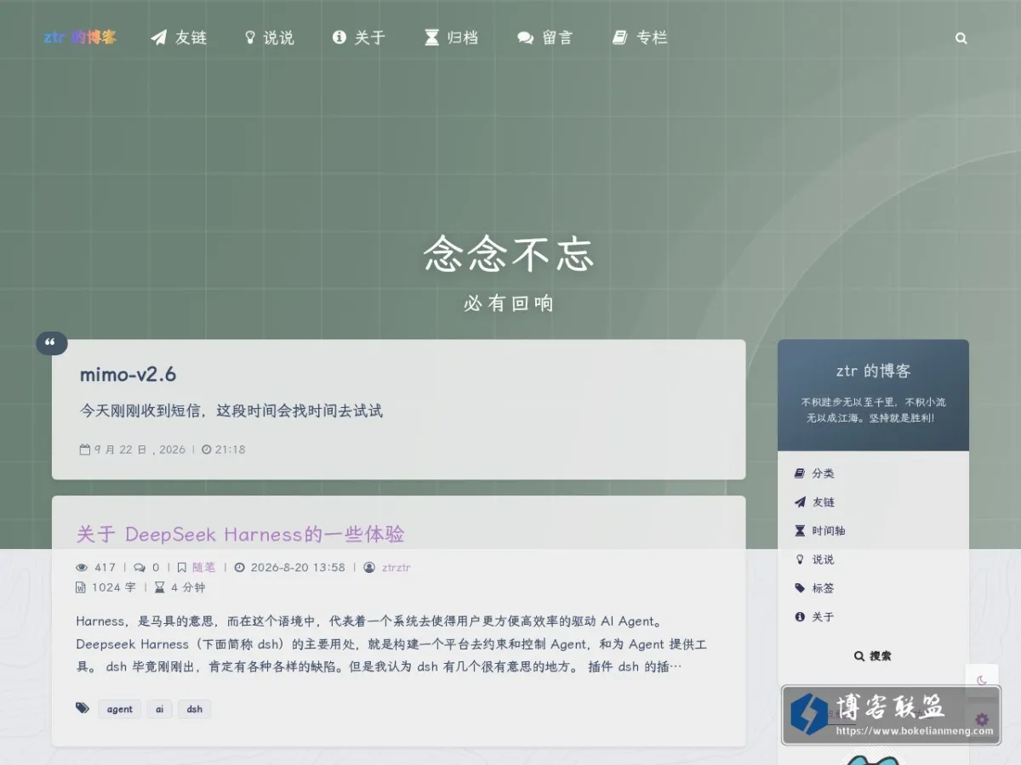The height and width of the screenshot is (765, 1021).
Task: Open the ztrztr author link
Action: [396, 568]
